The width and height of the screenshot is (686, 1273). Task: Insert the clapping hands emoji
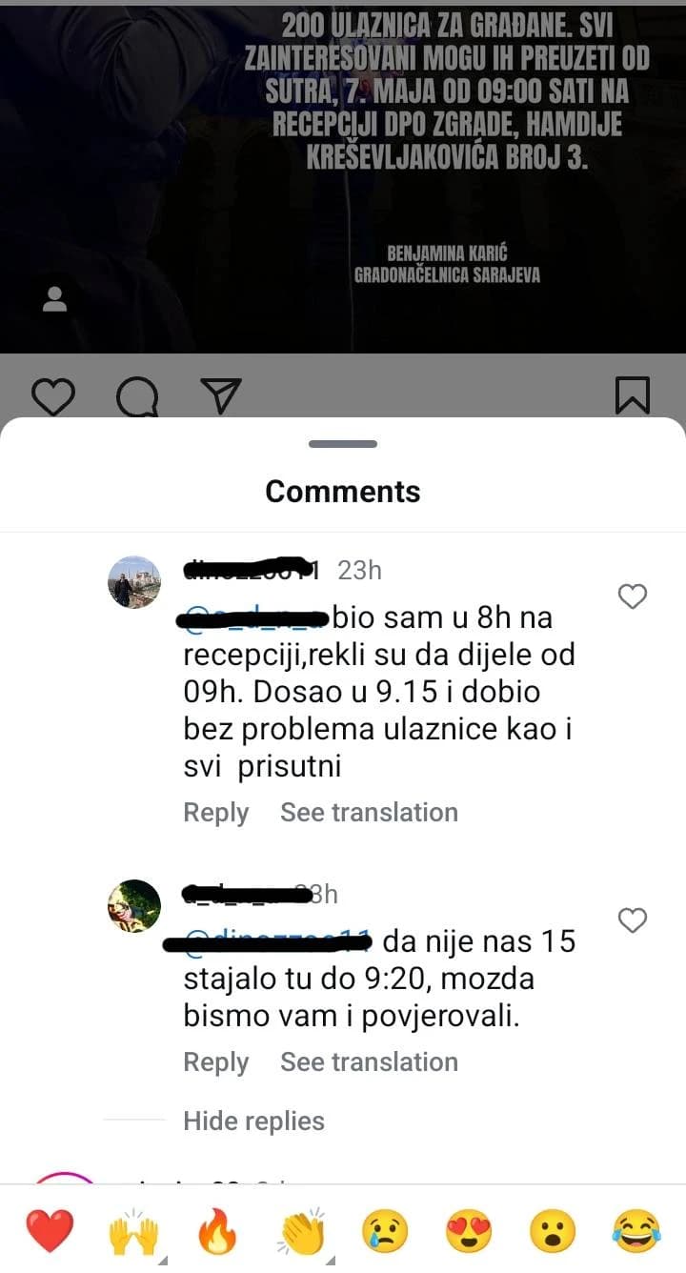pos(301,1231)
